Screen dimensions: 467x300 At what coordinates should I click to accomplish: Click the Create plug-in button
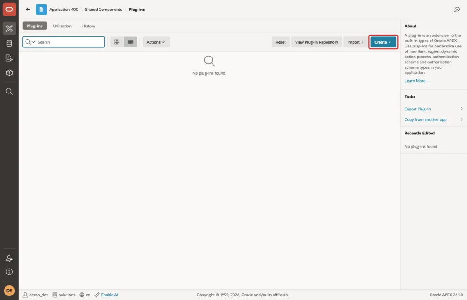click(383, 42)
